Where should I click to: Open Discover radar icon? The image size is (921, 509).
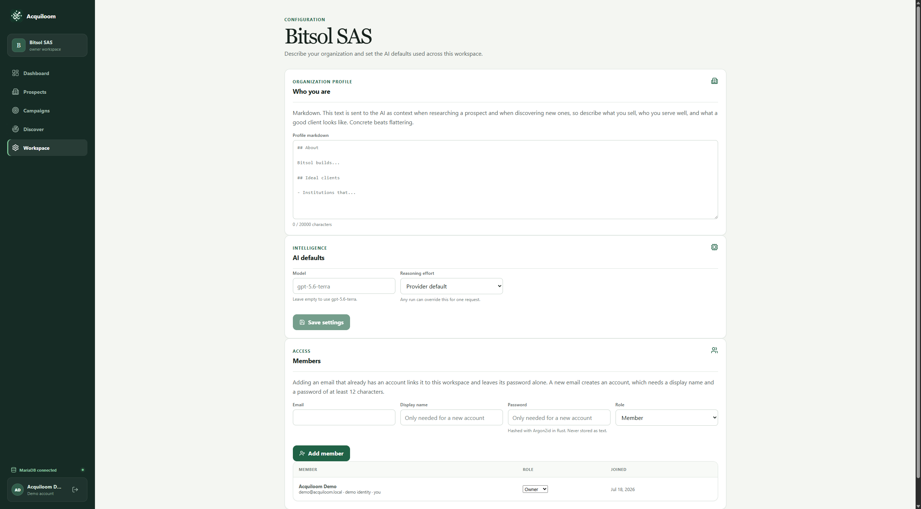15,129
